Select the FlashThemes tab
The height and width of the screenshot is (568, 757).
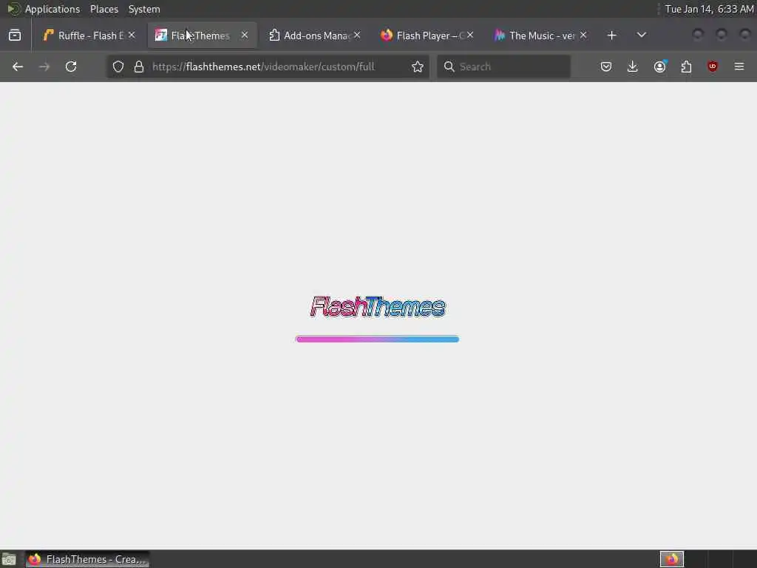point(202,35)
